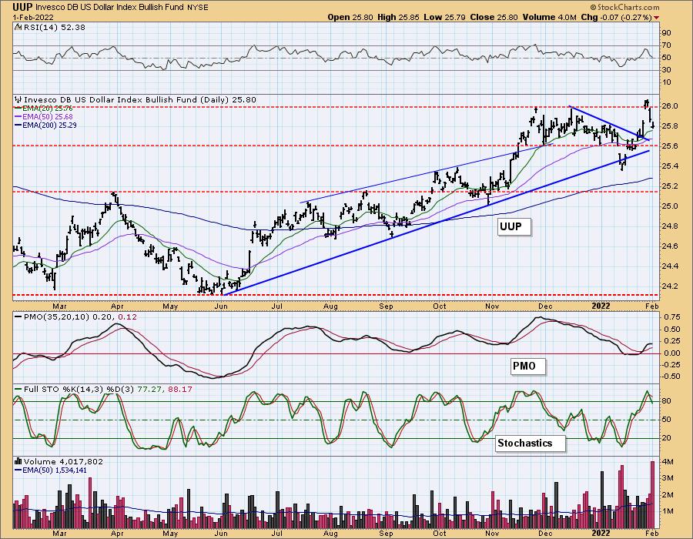Click the Stochastics annotation box
The width and height of the screenshot is (693, 539).
click(530, 443)
